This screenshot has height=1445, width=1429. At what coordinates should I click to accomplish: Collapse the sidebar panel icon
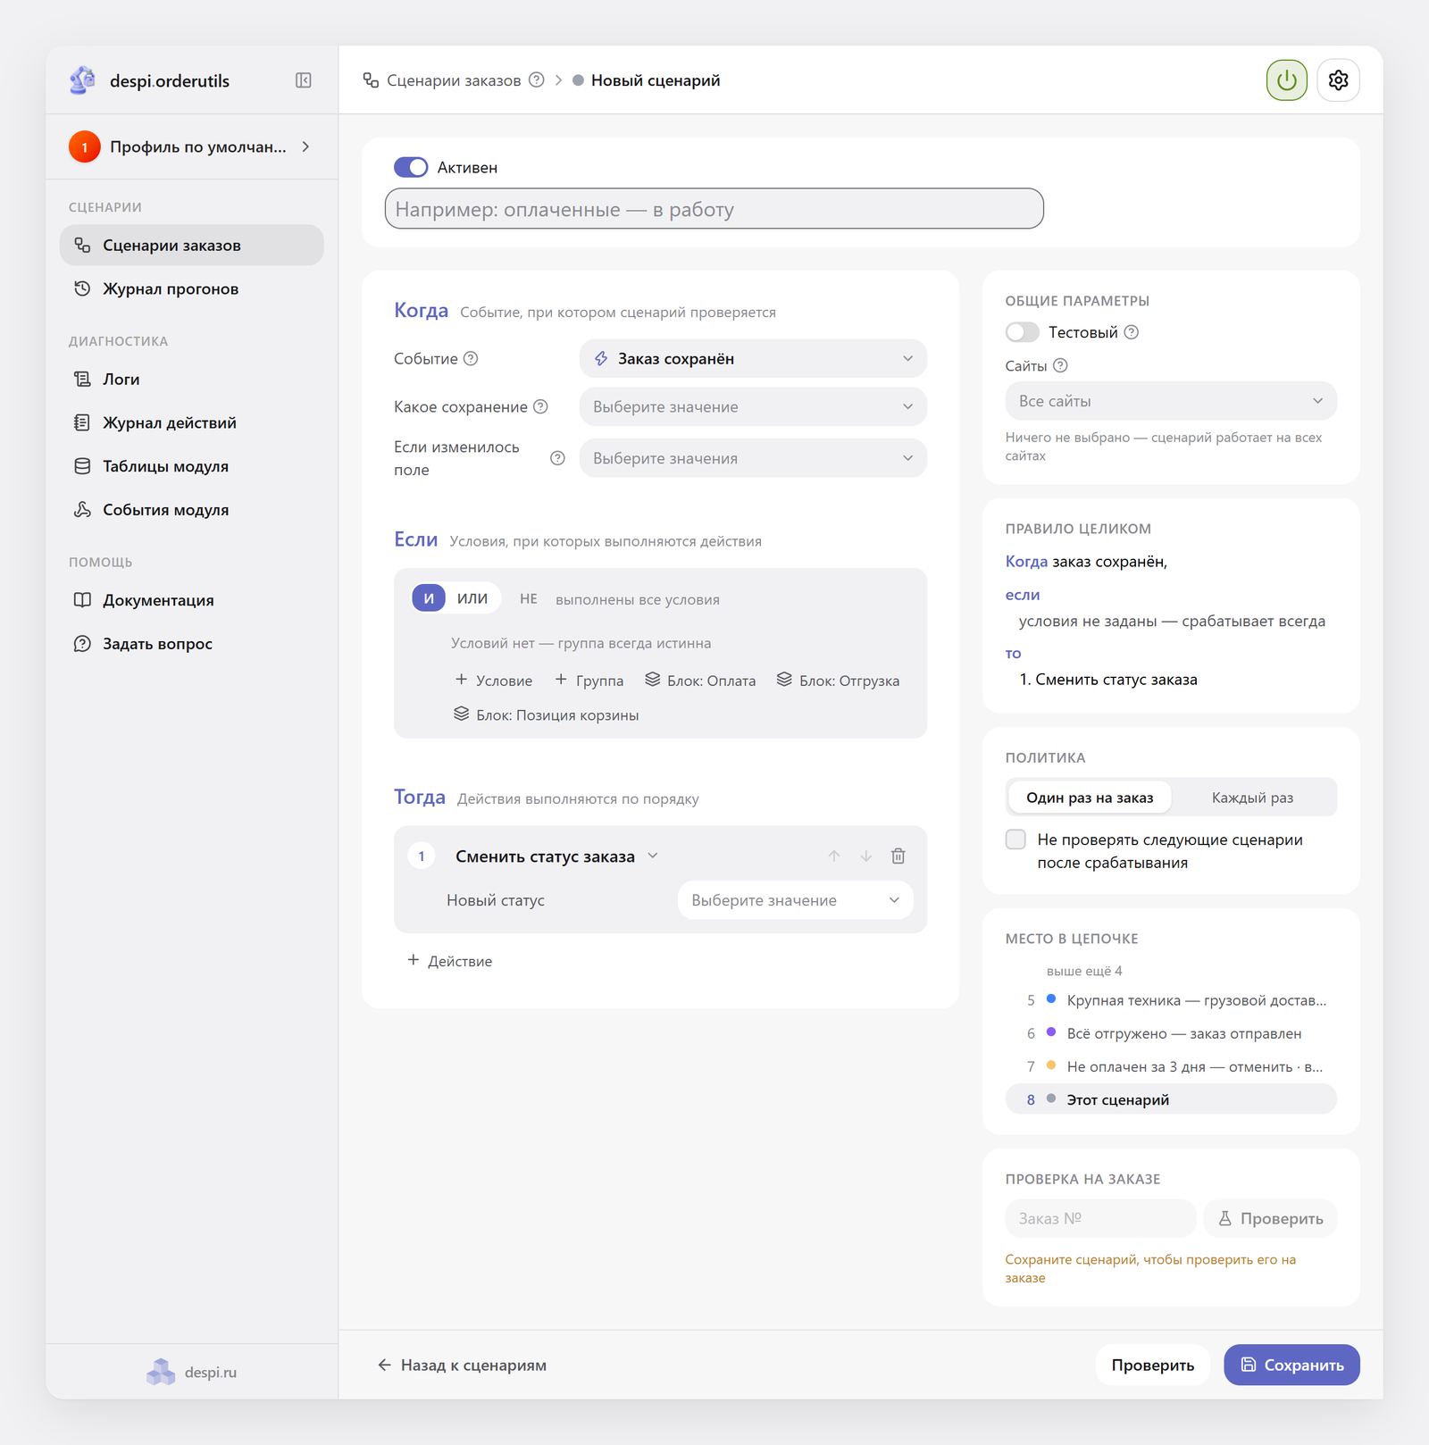[304, 80]
